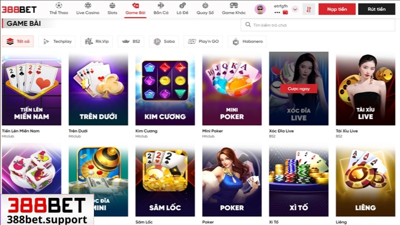Viewport: 400px width, 225px height.
Task: Click the user profile avatar
Action: tap(260, 9)
